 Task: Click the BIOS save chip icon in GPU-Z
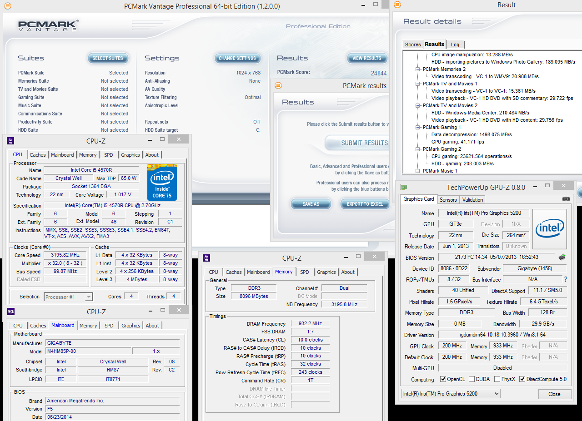pos(562,257)
